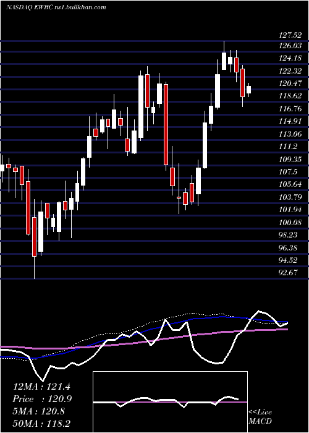
Task: Select the 101.94 price axis label
Action: point(290,210)
